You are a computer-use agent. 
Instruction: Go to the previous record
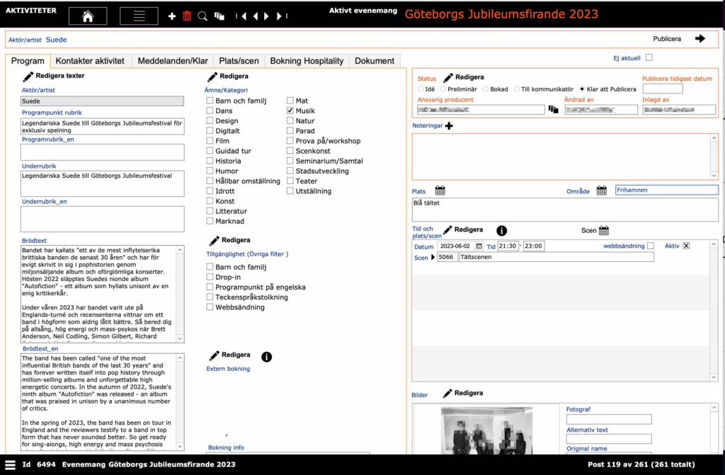[255, 16]
